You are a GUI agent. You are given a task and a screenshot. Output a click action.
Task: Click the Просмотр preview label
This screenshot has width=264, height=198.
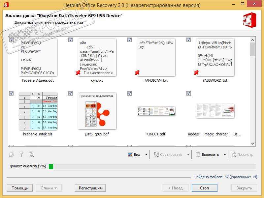tap(245, 155)
